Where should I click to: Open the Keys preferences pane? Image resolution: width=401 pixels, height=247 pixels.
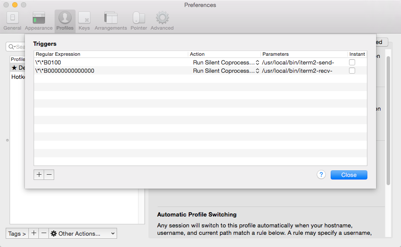pos(84,21)
